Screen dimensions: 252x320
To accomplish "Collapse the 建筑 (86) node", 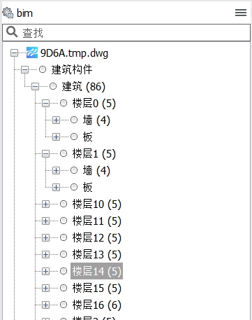I will pos(36,87).
